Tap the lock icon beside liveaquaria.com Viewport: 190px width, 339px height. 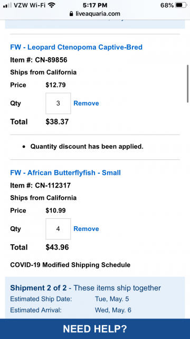pyautogui.click(x=71, y=14)
